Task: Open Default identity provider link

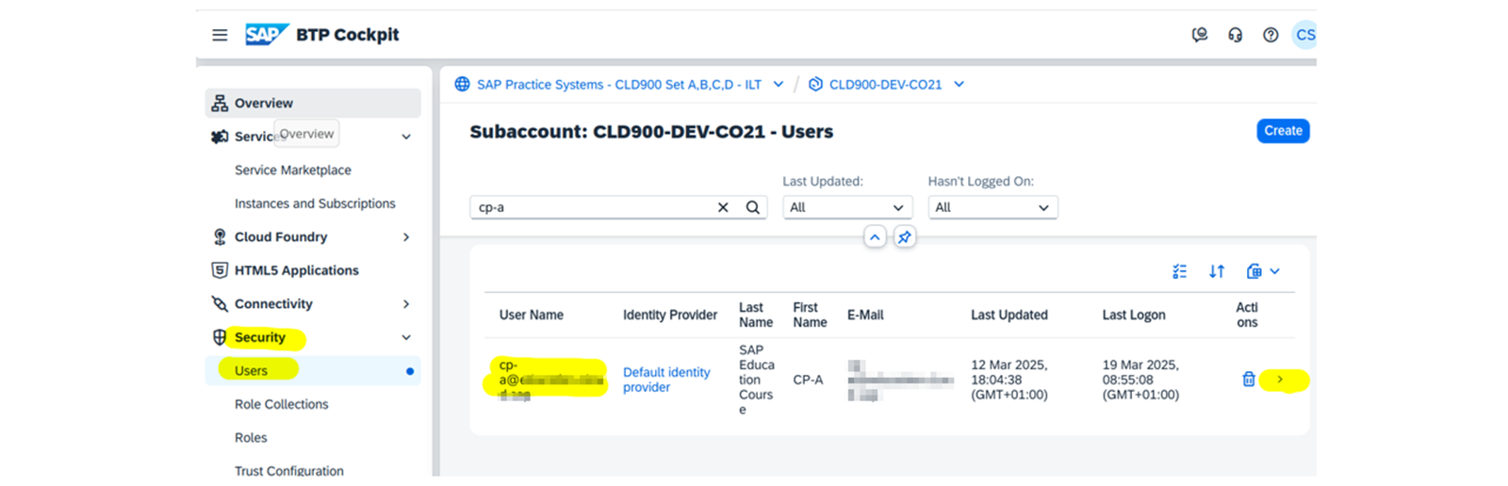Action: point(666,380)
